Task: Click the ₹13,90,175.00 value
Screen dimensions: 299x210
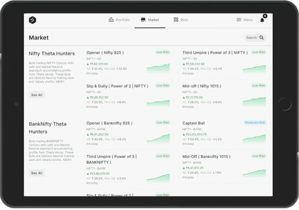Action: click(100, 173)
